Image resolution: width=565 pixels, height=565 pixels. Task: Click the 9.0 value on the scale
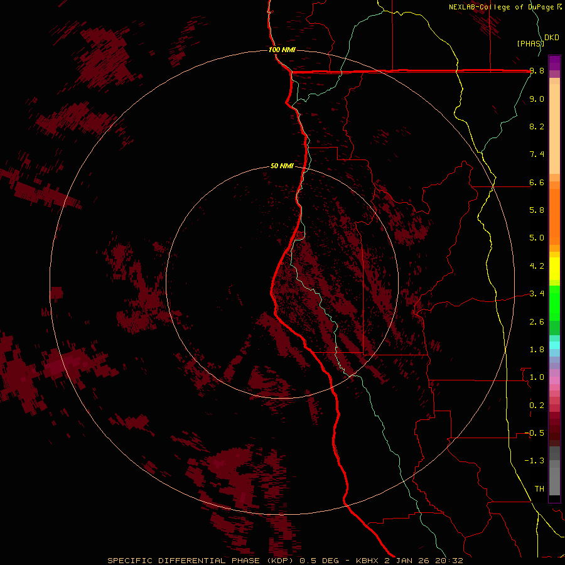coord(537,99)
